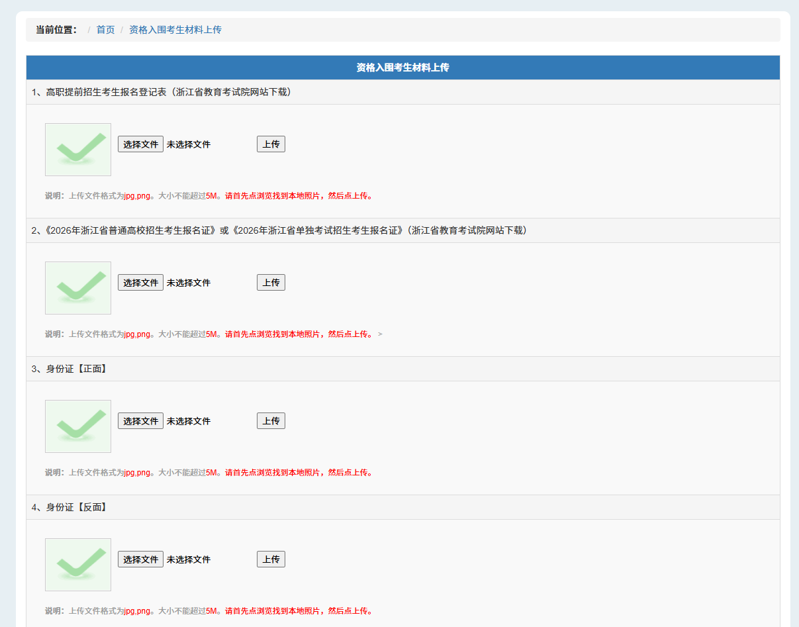
Task: Click 未选择文件 text in 身份证【正面】 section
Action: coord(189,421)
